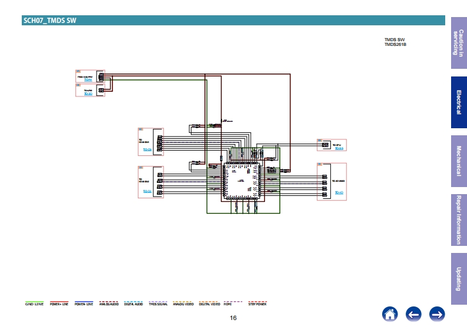This screenshot has width=467, height=330.
Task: Click the TMDS switch IC chip symbol
Action: click(x=242, y=181)
